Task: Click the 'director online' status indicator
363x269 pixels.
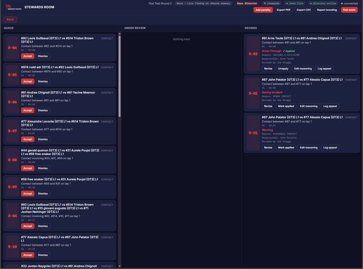Action: click(323, 3)
